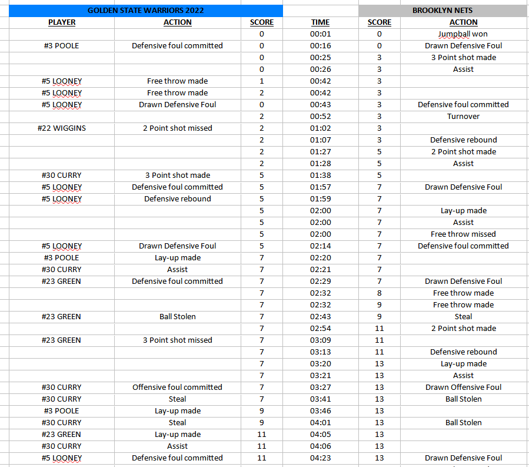The height and width of the screenshot is (467, 529).
Task: Select Warriors "Assist" at 02:21
Action: 178,270
